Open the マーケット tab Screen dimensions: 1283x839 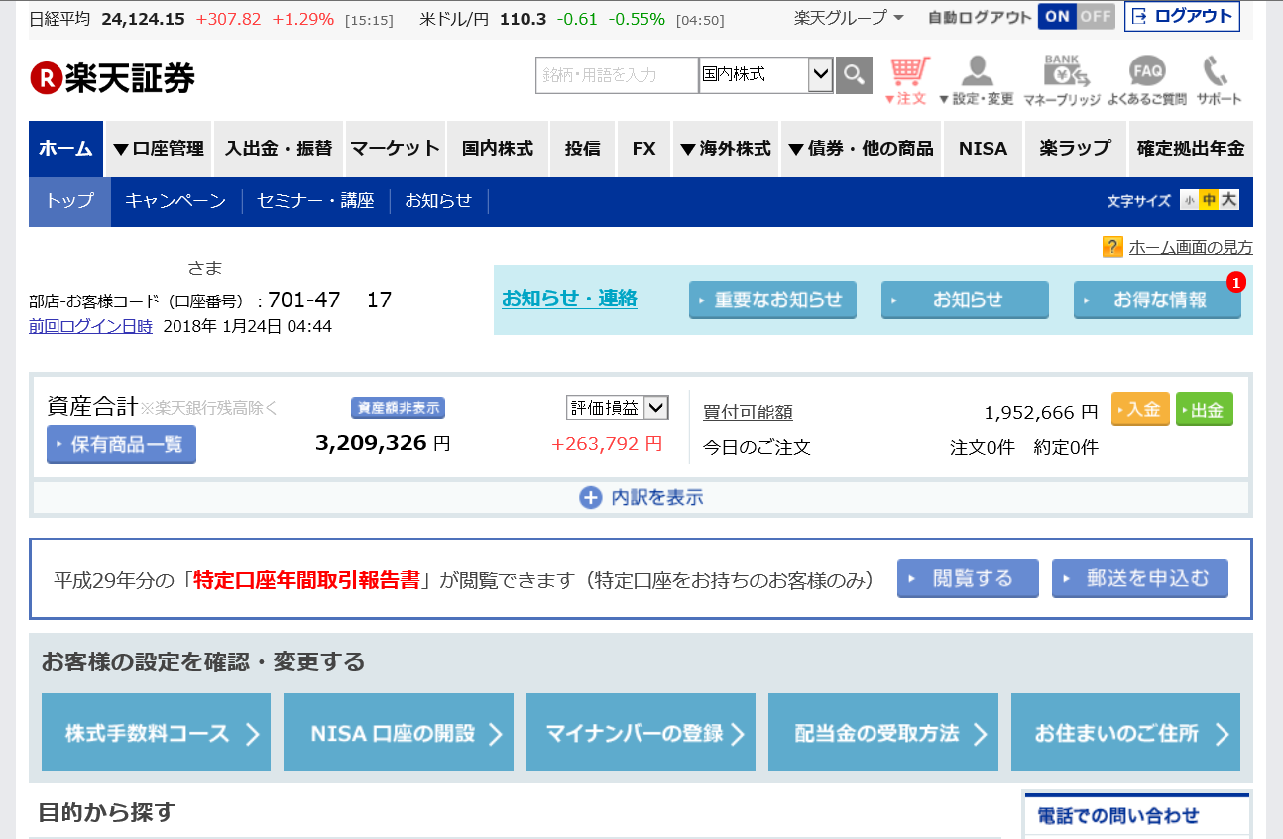tap(396, 149)
